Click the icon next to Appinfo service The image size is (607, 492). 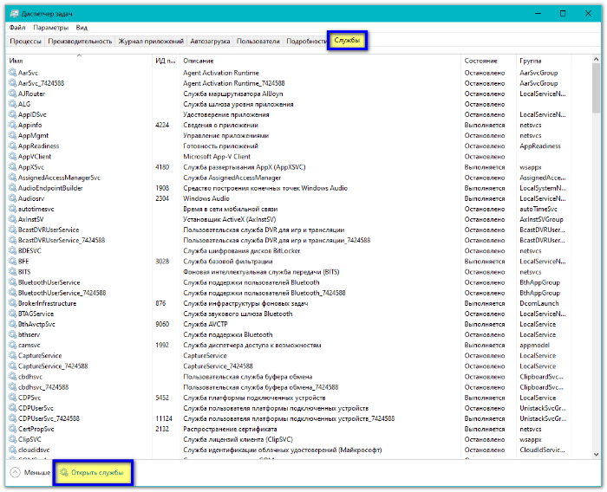click(x=13, y=125)
